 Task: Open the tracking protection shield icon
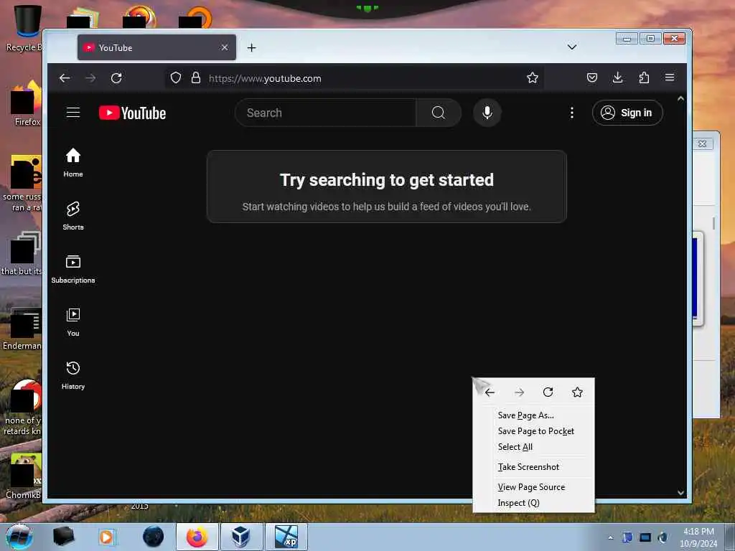176,77
